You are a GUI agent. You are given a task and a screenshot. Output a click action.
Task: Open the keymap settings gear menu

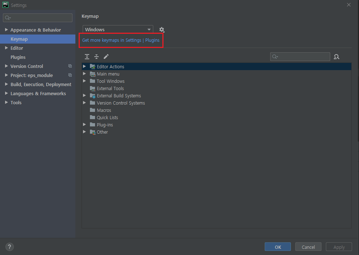[162, 29]
